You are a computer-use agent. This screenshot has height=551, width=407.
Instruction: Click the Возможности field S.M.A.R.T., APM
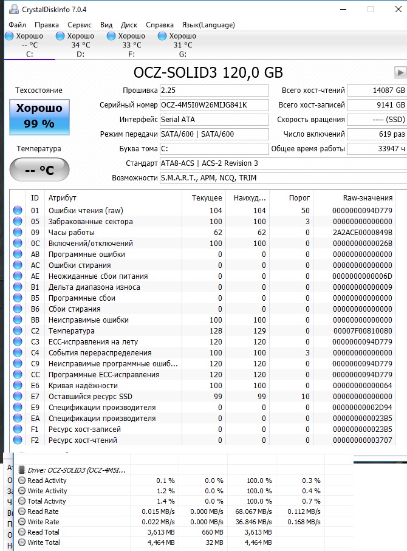[x=283, y=178]
